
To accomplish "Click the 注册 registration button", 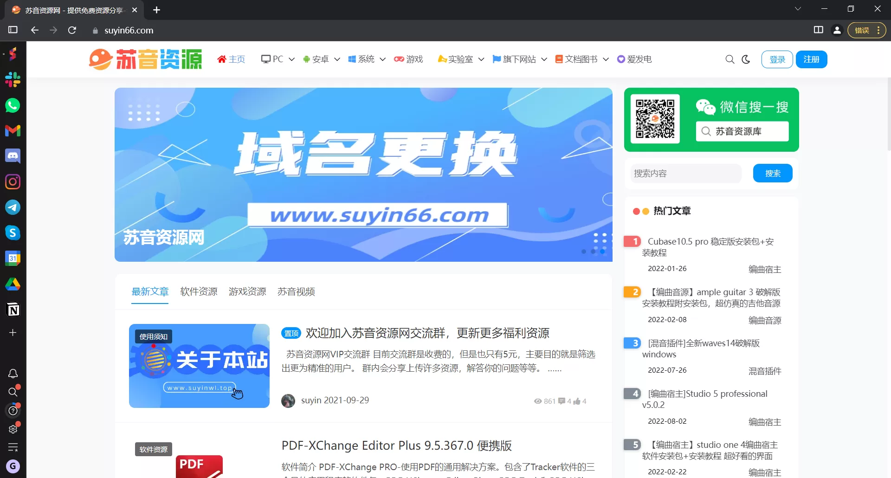I will point(812,59).
